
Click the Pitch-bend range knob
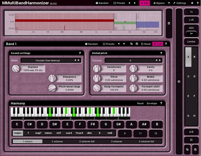[52, 88]
